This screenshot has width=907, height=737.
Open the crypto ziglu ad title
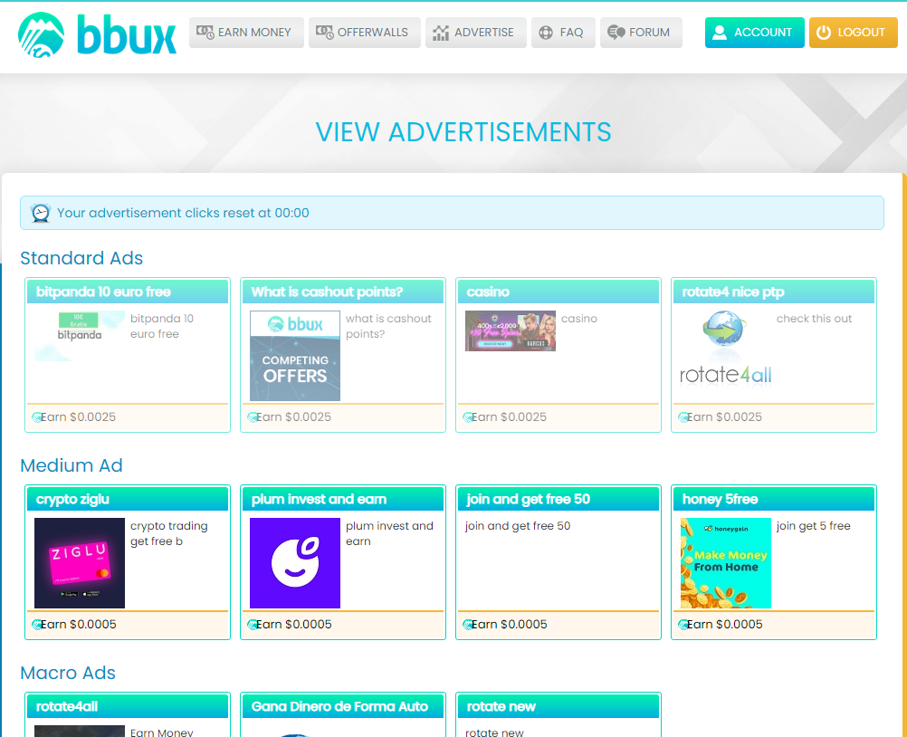pyautogui.click(x=72, y=499)
